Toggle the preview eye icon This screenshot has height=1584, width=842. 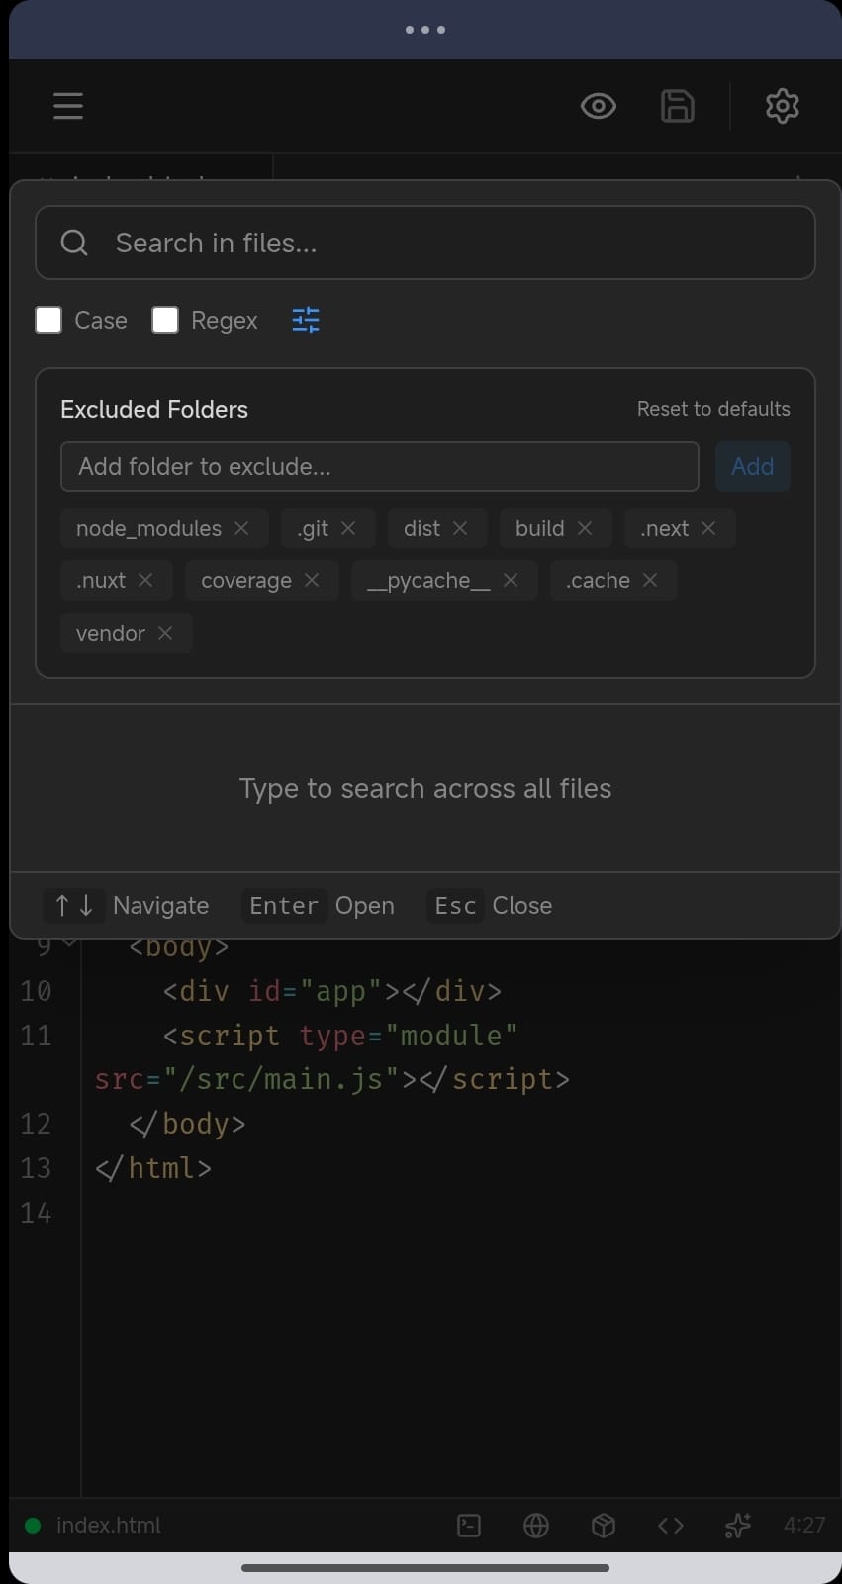coord(599,106)
